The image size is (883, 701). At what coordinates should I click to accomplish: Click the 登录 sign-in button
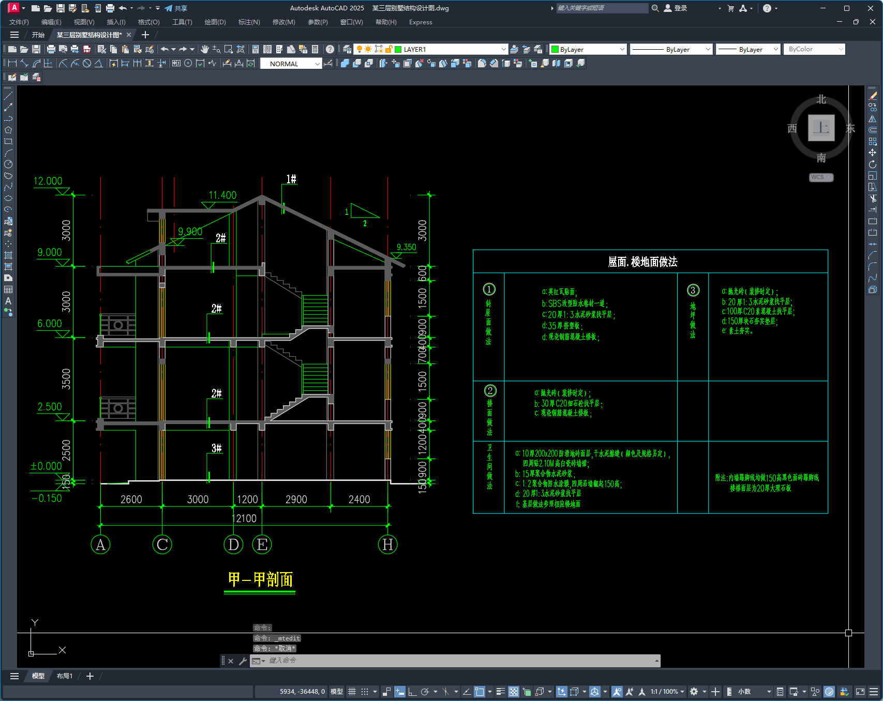point(676,8)
